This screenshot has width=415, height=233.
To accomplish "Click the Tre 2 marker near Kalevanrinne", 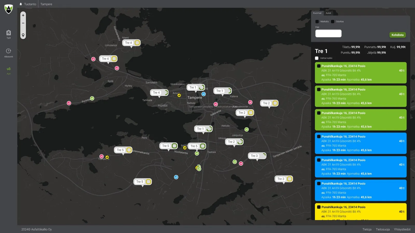I will 245,113.
